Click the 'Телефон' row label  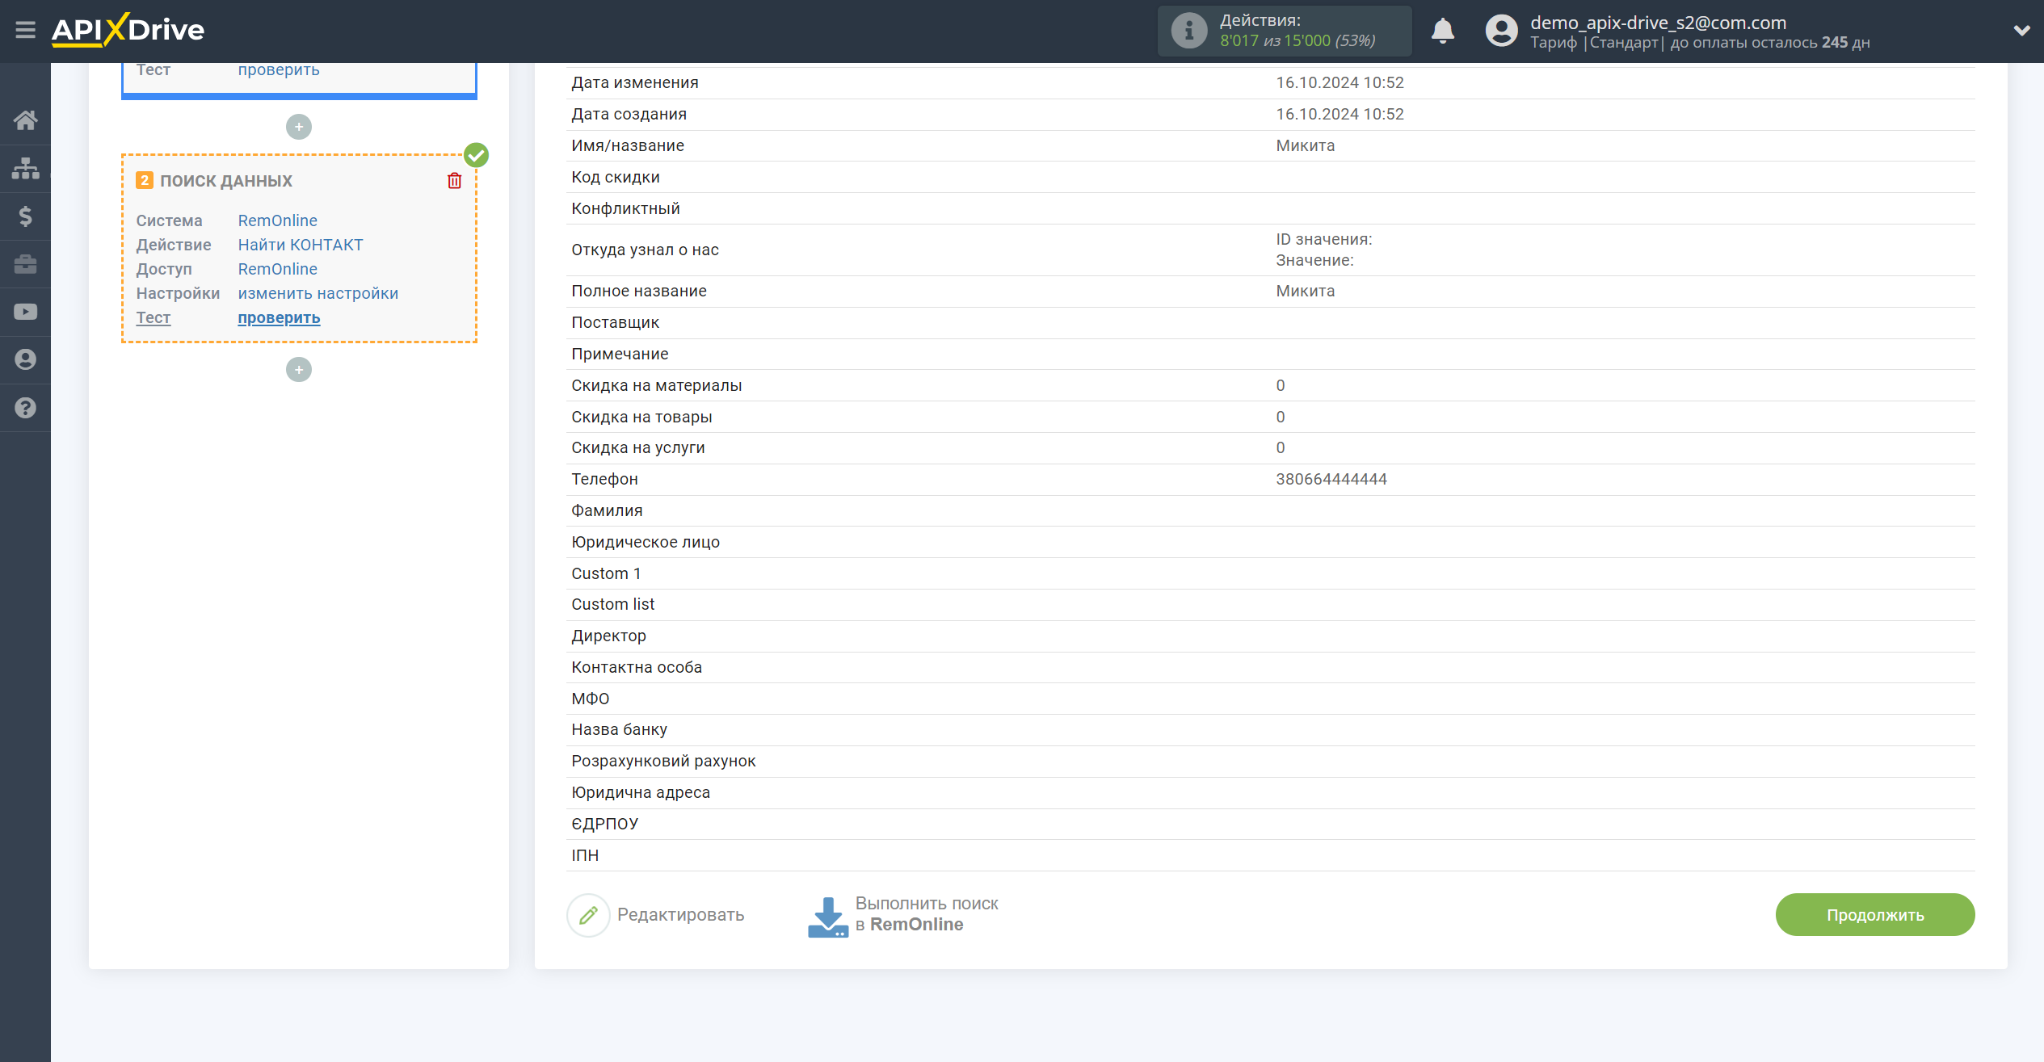[x=604, y=479]
